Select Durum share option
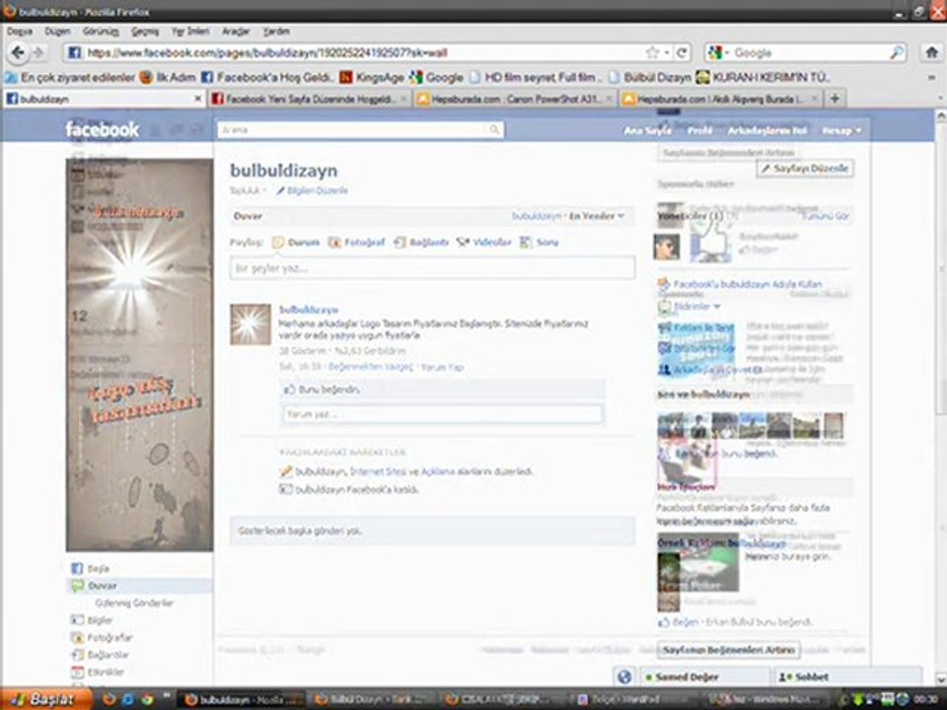Screen dimensions: 947x710 coord(296,243)
